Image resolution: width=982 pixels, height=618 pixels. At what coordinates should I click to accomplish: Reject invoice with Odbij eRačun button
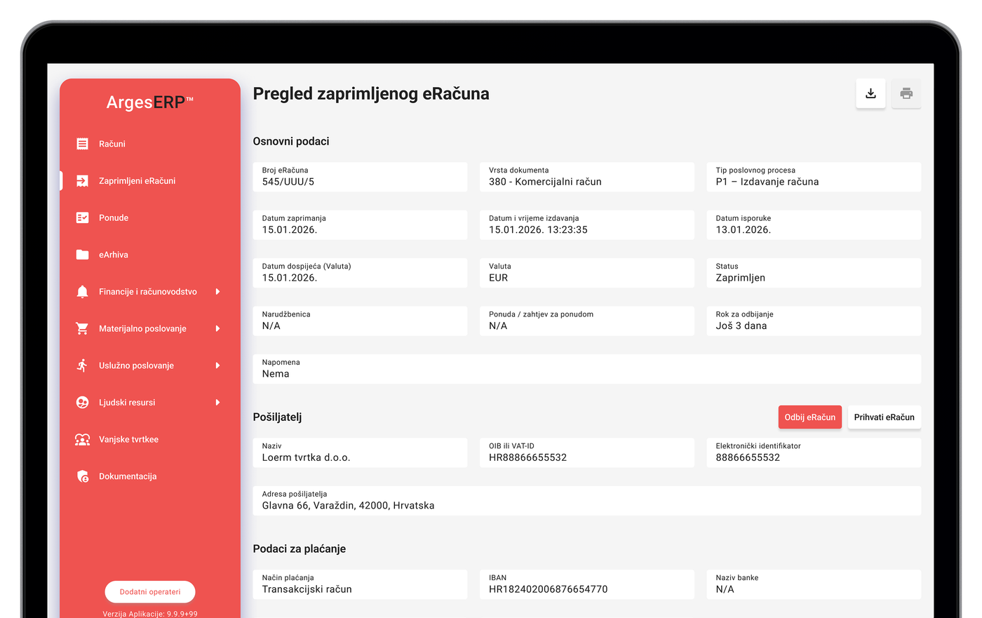pyautogui.click(x=809, y=417)
